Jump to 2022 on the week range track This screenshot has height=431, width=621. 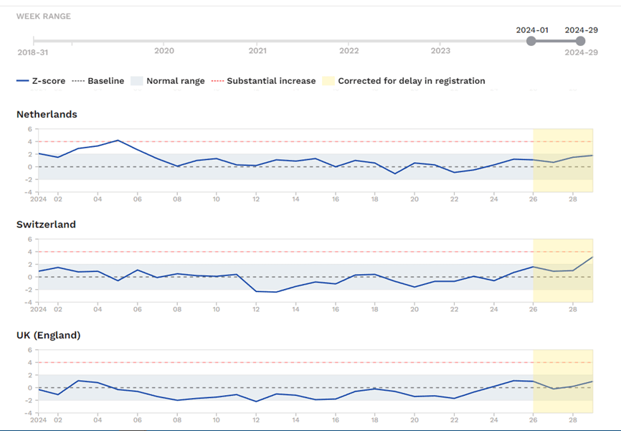349,51
